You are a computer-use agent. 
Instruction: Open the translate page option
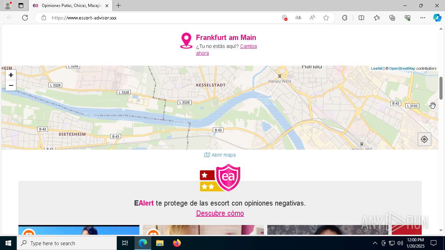[x=298, y=18]
